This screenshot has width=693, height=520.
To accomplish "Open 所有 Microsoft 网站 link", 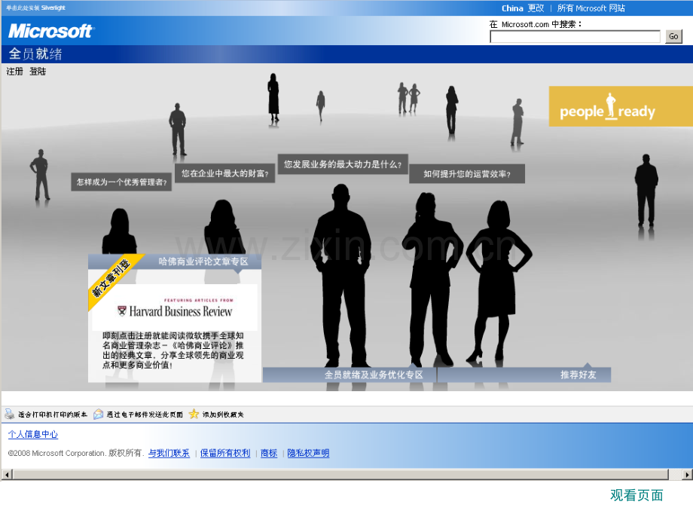I will (x=591, y=8).
